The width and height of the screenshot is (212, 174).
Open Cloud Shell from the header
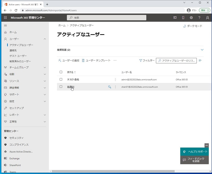pos(175,17)
